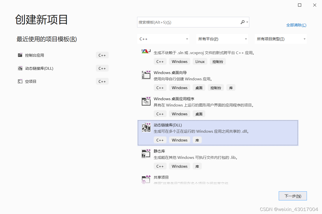Select the 静态库 template title
The image size is (322, 214).
point(159,151)
